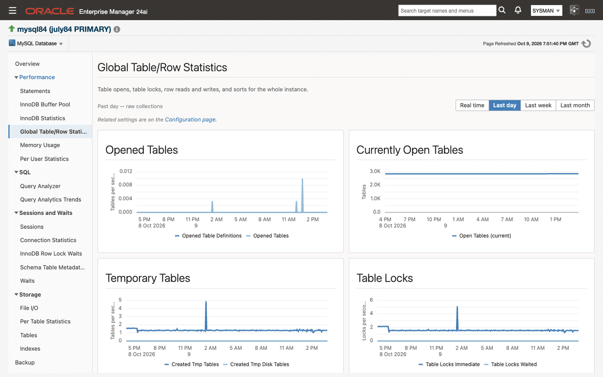Open Connection Statistics page

click(x=48, y=240)
